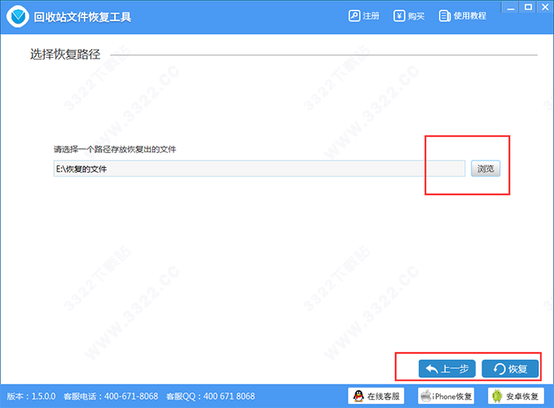This screenshot has width=554, height=408.
Task: Click the 请选择一个路径存放恢复出的文件 label
Action: (x=115, y=149)
